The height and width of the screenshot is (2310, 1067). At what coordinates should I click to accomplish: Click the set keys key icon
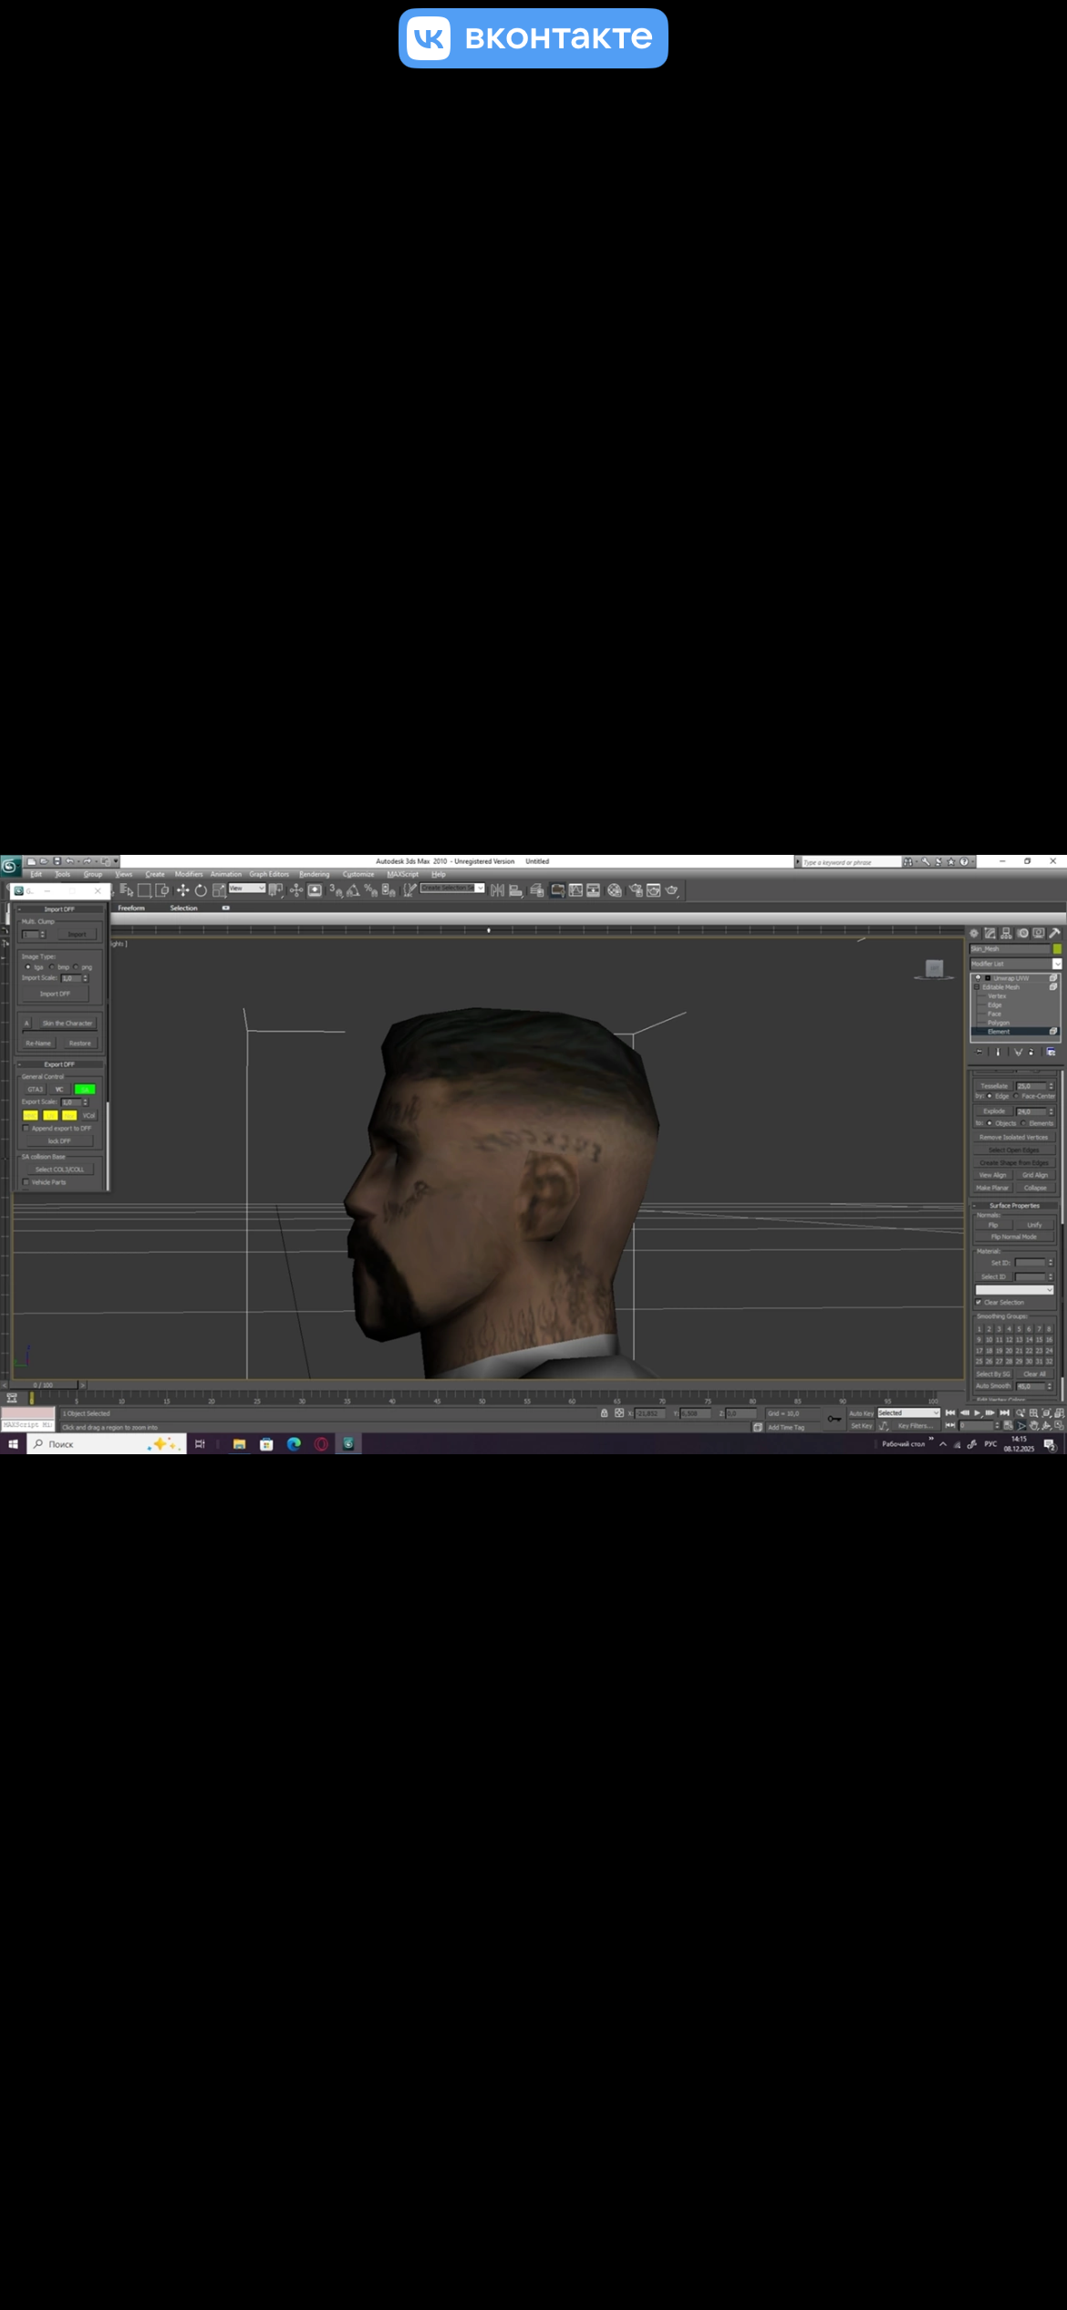(x=834, y=1419)
